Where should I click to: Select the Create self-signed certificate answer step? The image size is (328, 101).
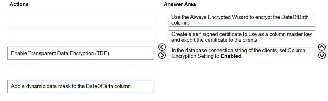[x=242, y=37]
